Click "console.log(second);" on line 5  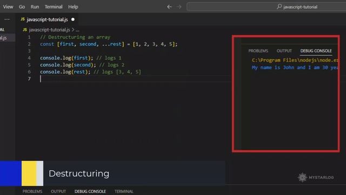click(x=68, y=65)
